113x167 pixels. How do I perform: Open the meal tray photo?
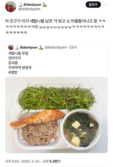(56, 115)
